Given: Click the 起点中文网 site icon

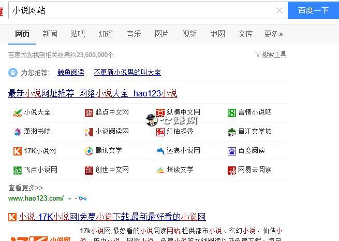Looking at the screenshot, I should tap(89, 112).
